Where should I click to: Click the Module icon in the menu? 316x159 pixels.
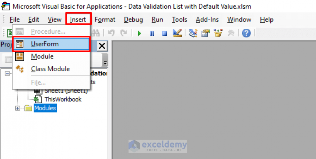(20, 56)
